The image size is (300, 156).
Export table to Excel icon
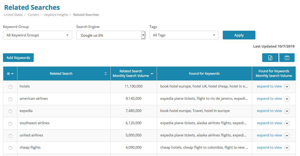tap(270, 58)
